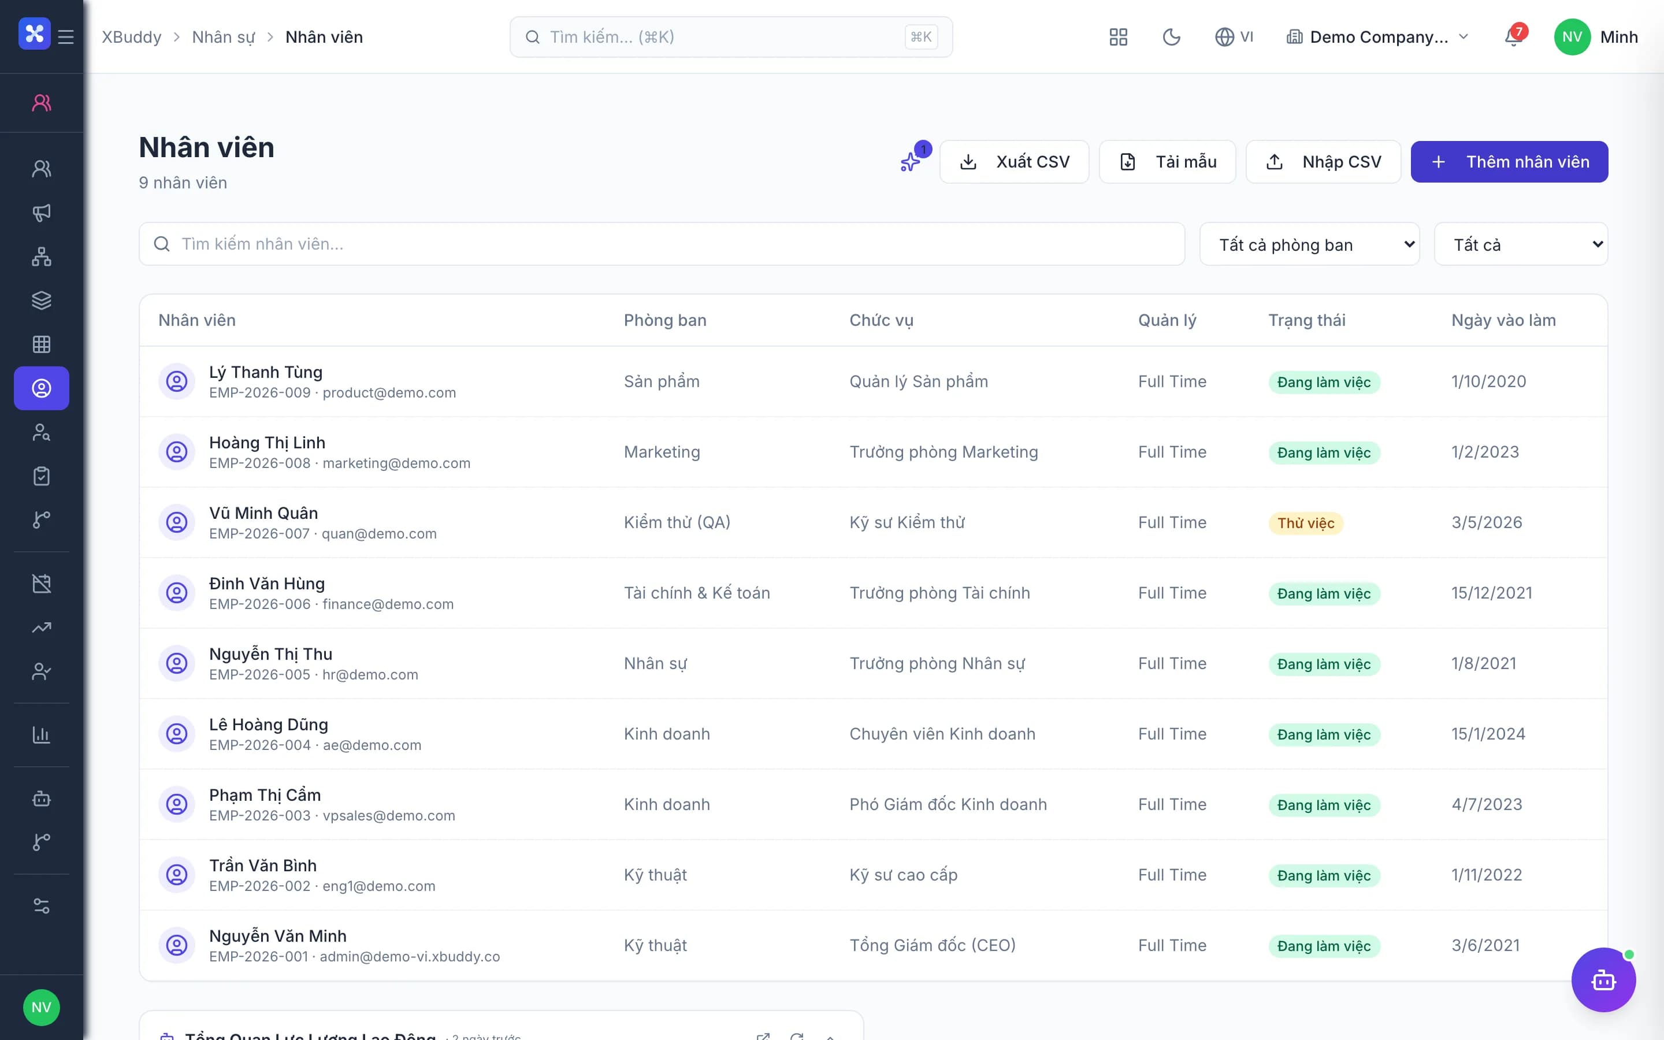This screenshot has height=1040, width=1664.
Task: Open employee Hoàng Thị Linh
Action: tap(873, 452)
